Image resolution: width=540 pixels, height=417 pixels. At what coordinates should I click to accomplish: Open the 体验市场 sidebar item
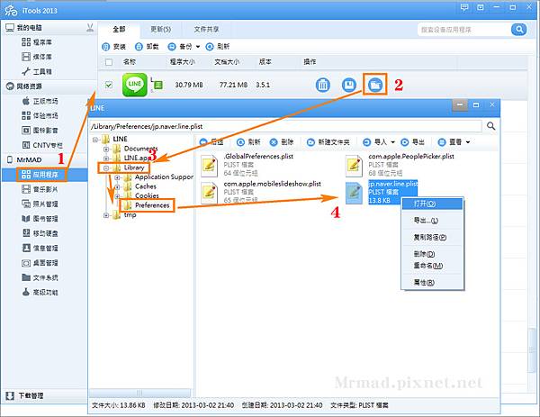40,115
